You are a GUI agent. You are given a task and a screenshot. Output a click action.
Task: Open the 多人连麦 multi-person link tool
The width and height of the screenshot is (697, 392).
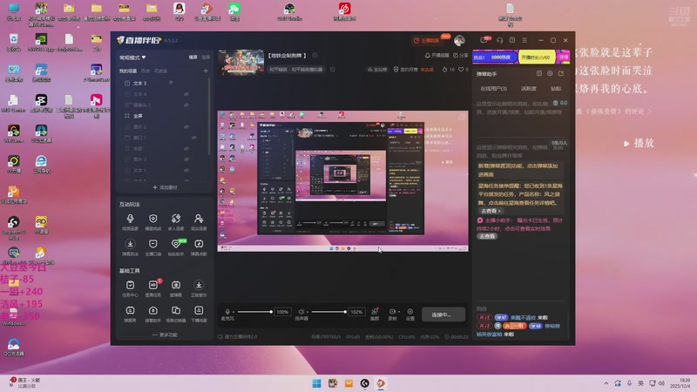[176, 221]
